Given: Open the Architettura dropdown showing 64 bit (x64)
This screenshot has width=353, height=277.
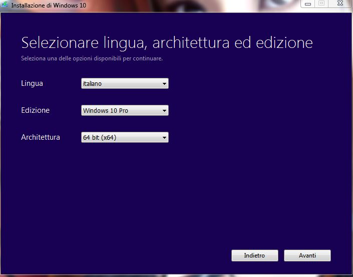Looking at the screenshot, I should pos(125,137).
